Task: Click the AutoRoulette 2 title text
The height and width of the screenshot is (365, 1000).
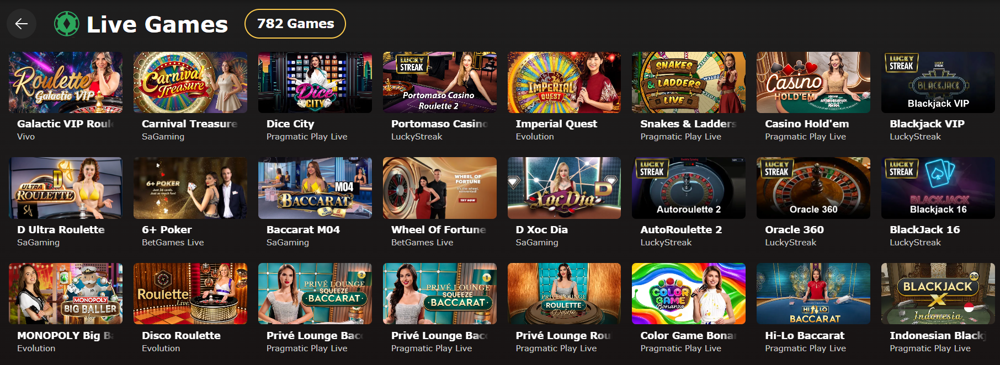Action: 681,230
